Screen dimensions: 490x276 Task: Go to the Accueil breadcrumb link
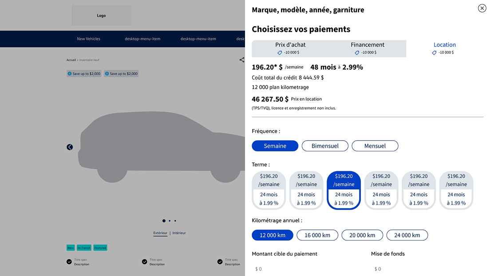pyautogui.click(x=71, y=60)
